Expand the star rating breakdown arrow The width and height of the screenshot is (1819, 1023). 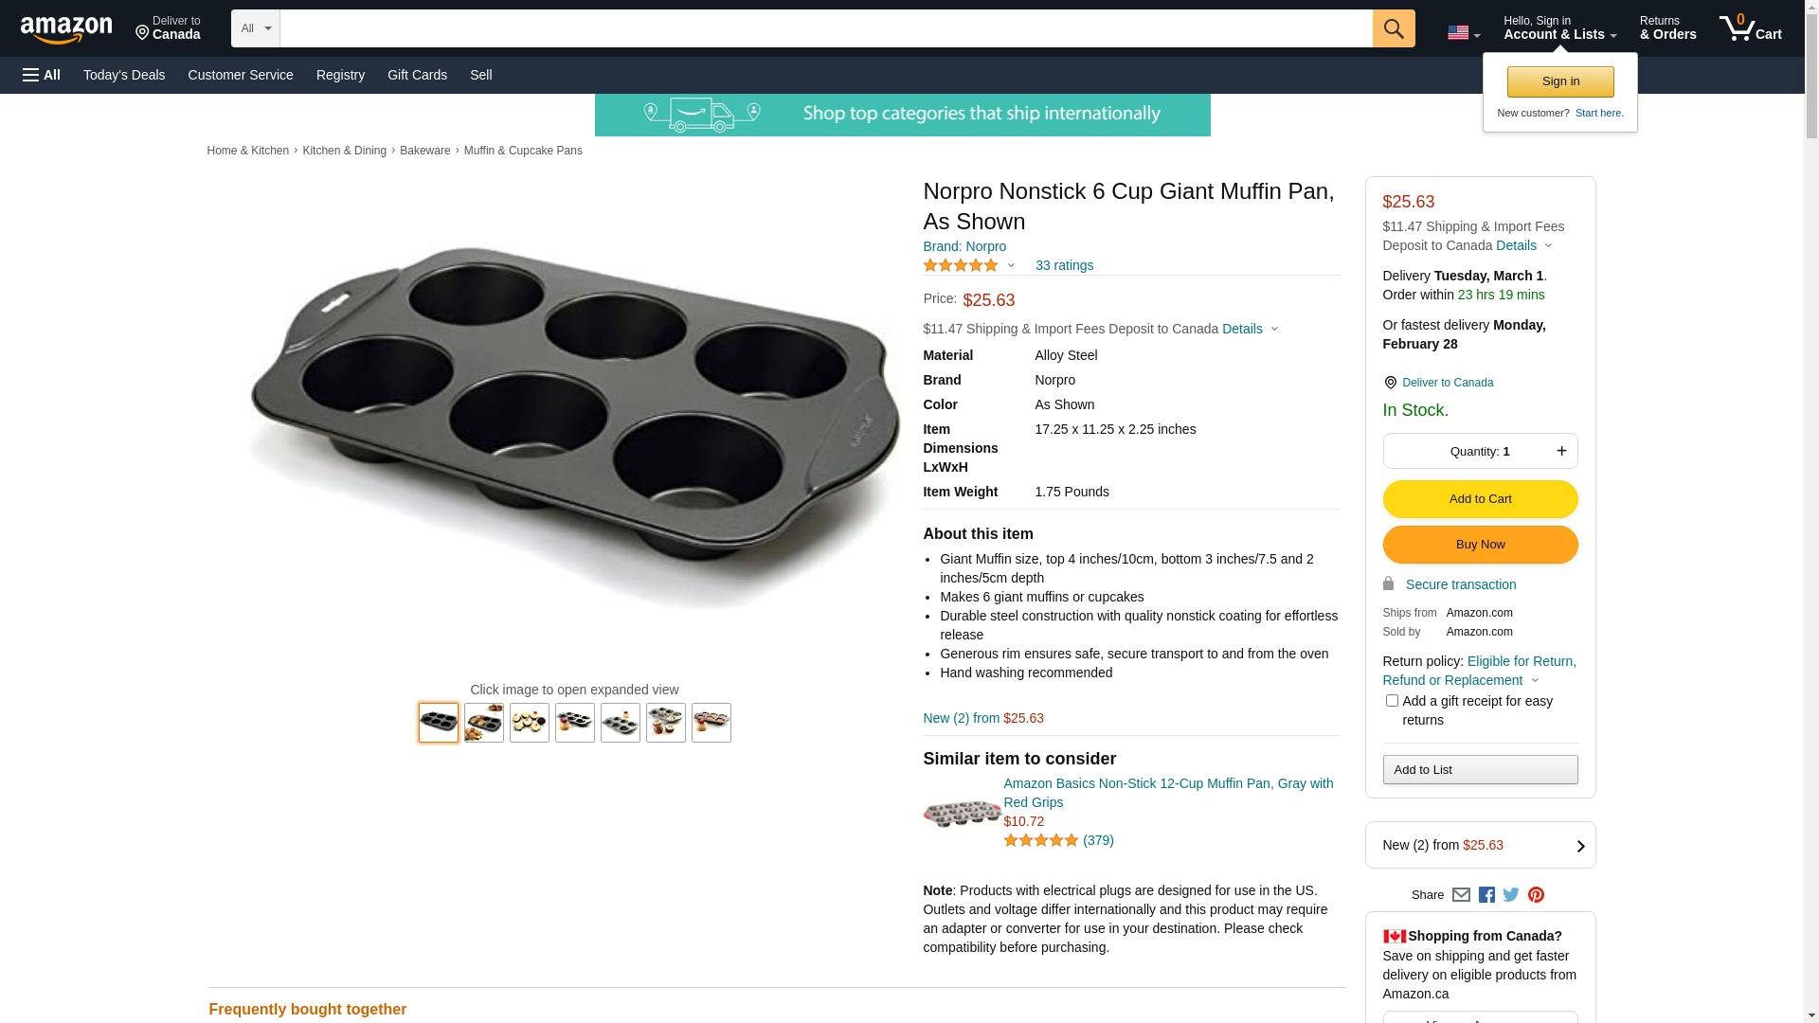[x=1011, y=266]
